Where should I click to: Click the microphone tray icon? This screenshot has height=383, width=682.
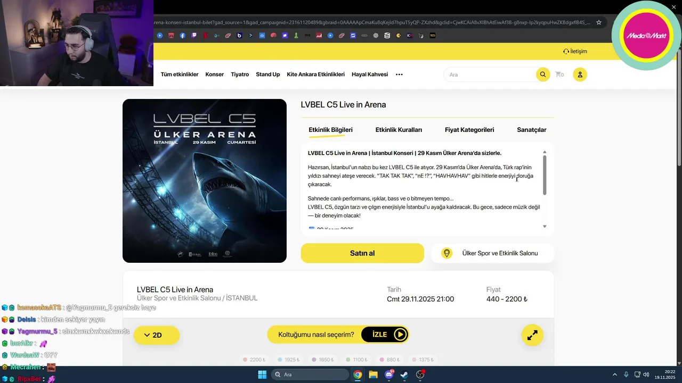click(x=626, y=374)
